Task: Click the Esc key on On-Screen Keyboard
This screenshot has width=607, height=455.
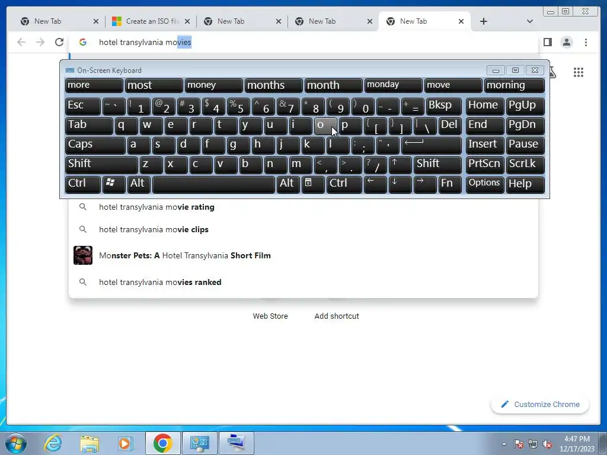Action: click(83, 106)
